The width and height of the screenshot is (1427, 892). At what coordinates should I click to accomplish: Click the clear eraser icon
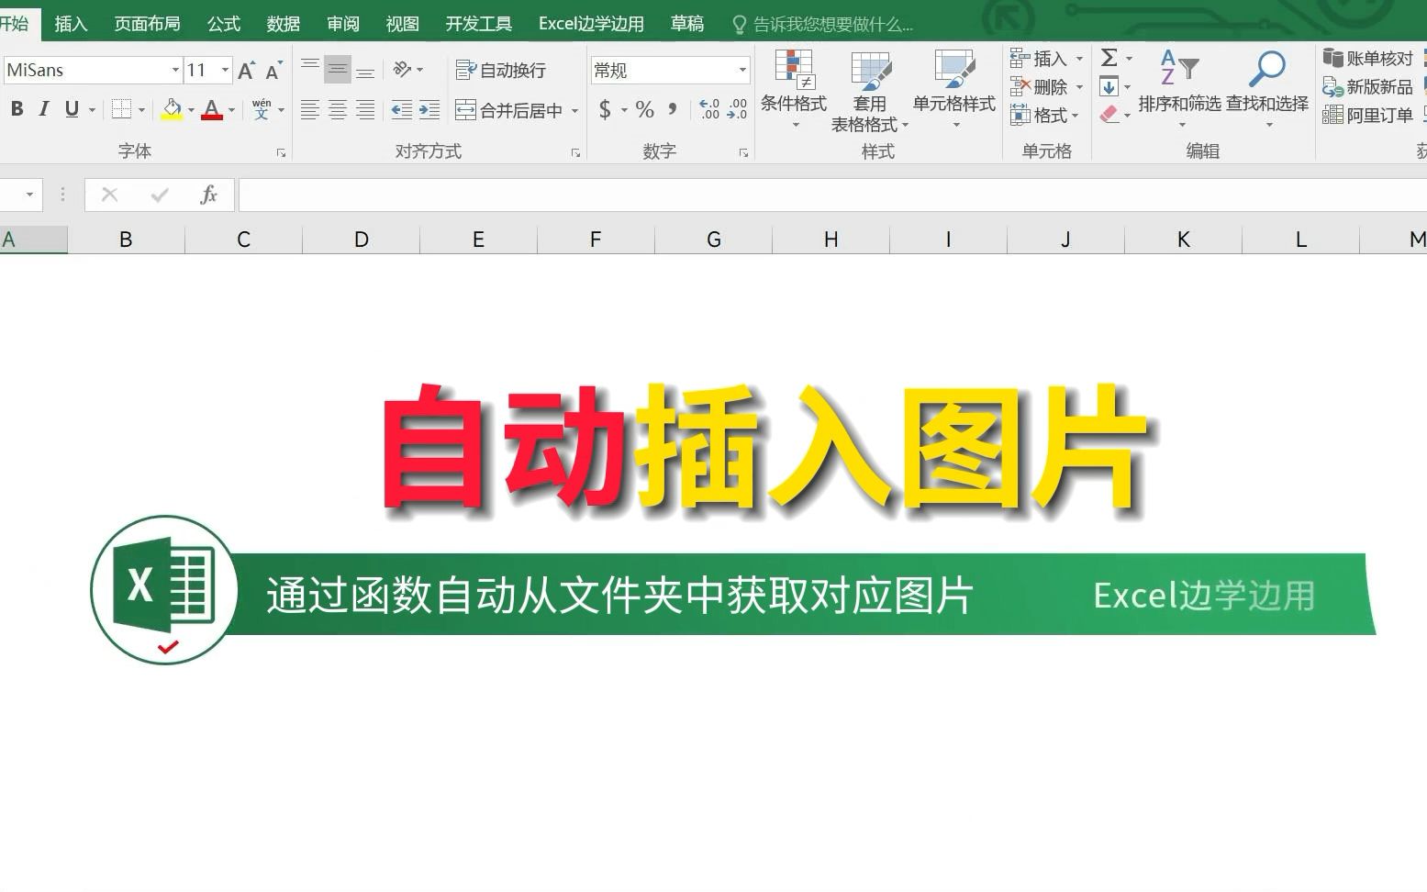click(1109, 115)
